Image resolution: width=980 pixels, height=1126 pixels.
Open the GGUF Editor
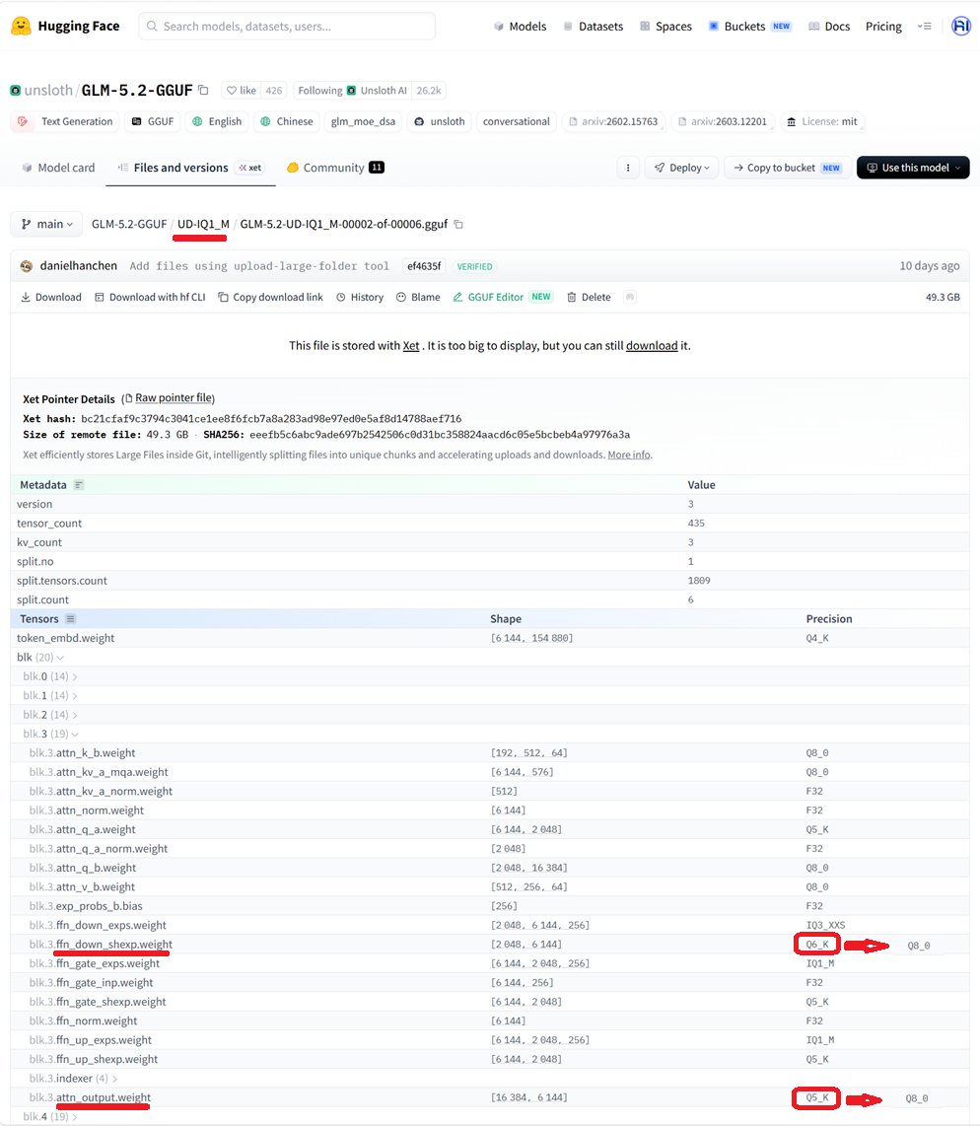pos(502,298)
